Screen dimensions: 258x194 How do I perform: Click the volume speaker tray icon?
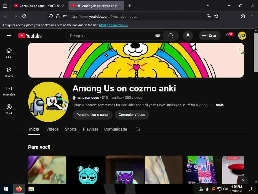click(x=225, y=189)
